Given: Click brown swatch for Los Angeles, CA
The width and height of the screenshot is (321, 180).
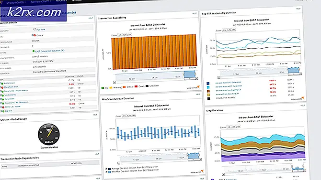Looking at the screenshot, I should [208, 91].
